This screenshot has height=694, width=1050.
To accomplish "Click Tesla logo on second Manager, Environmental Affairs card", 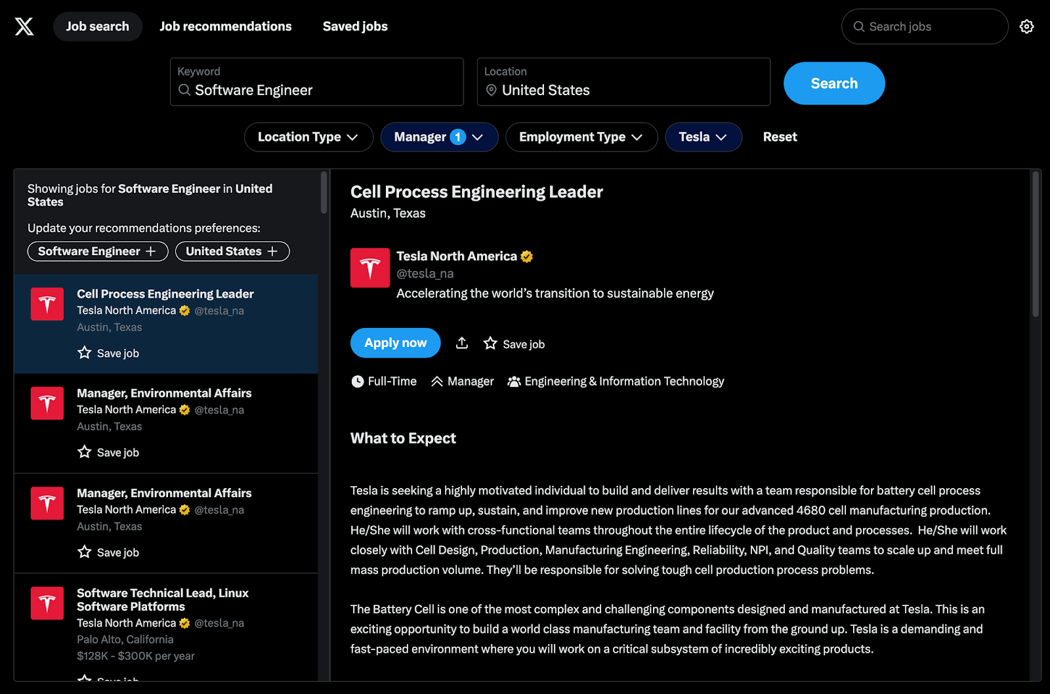I will point(47,503).
